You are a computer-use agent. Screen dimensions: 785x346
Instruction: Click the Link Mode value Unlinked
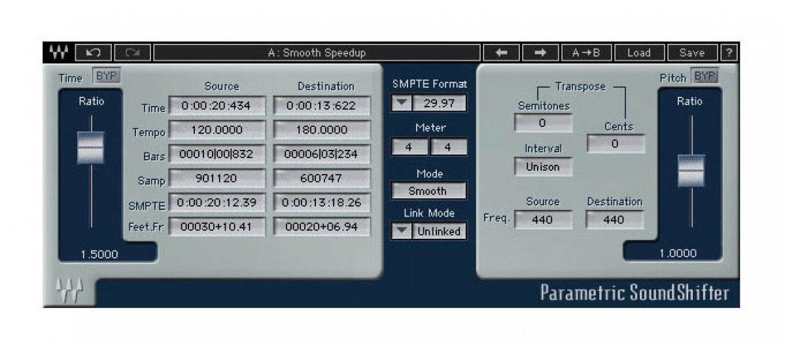(439, 231)
